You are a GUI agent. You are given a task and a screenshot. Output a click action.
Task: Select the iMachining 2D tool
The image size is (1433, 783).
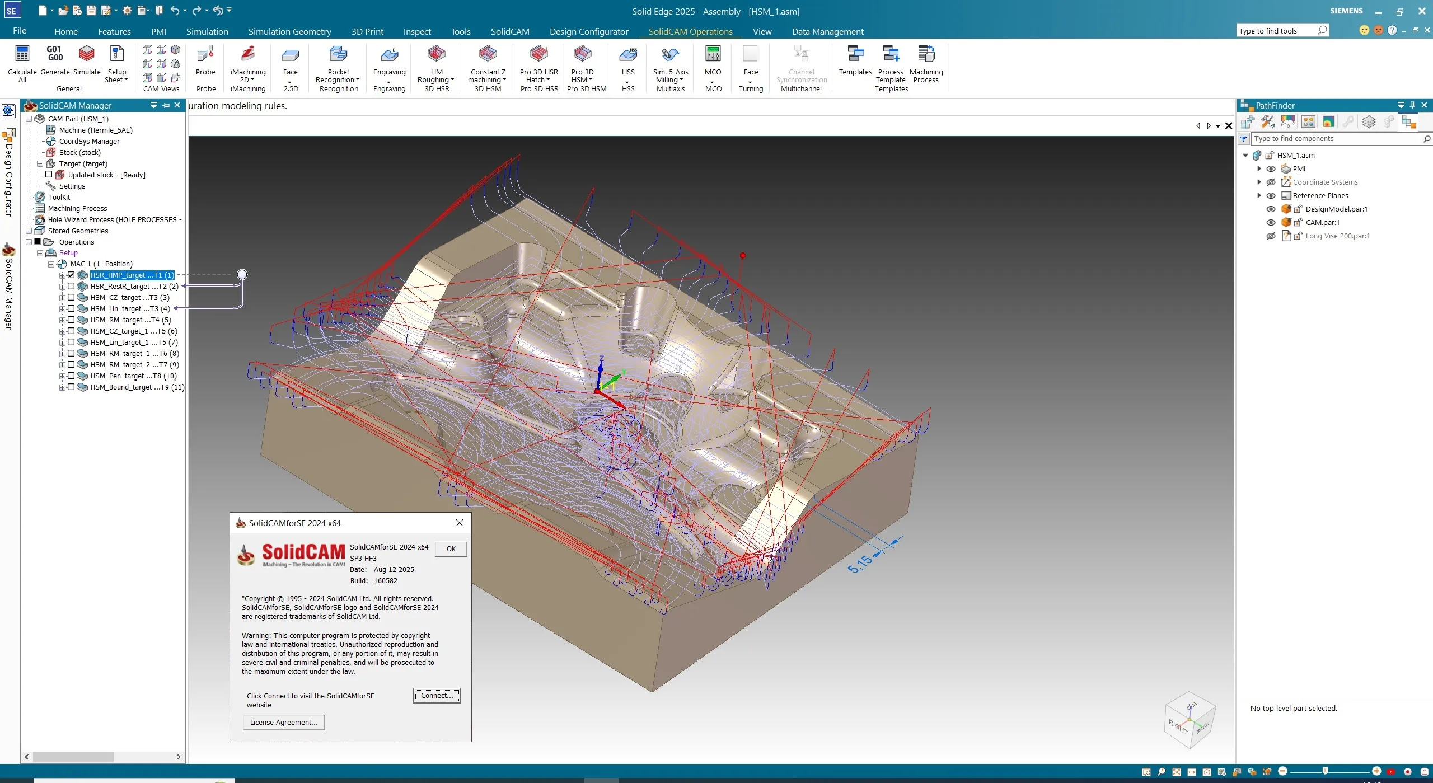248,54
